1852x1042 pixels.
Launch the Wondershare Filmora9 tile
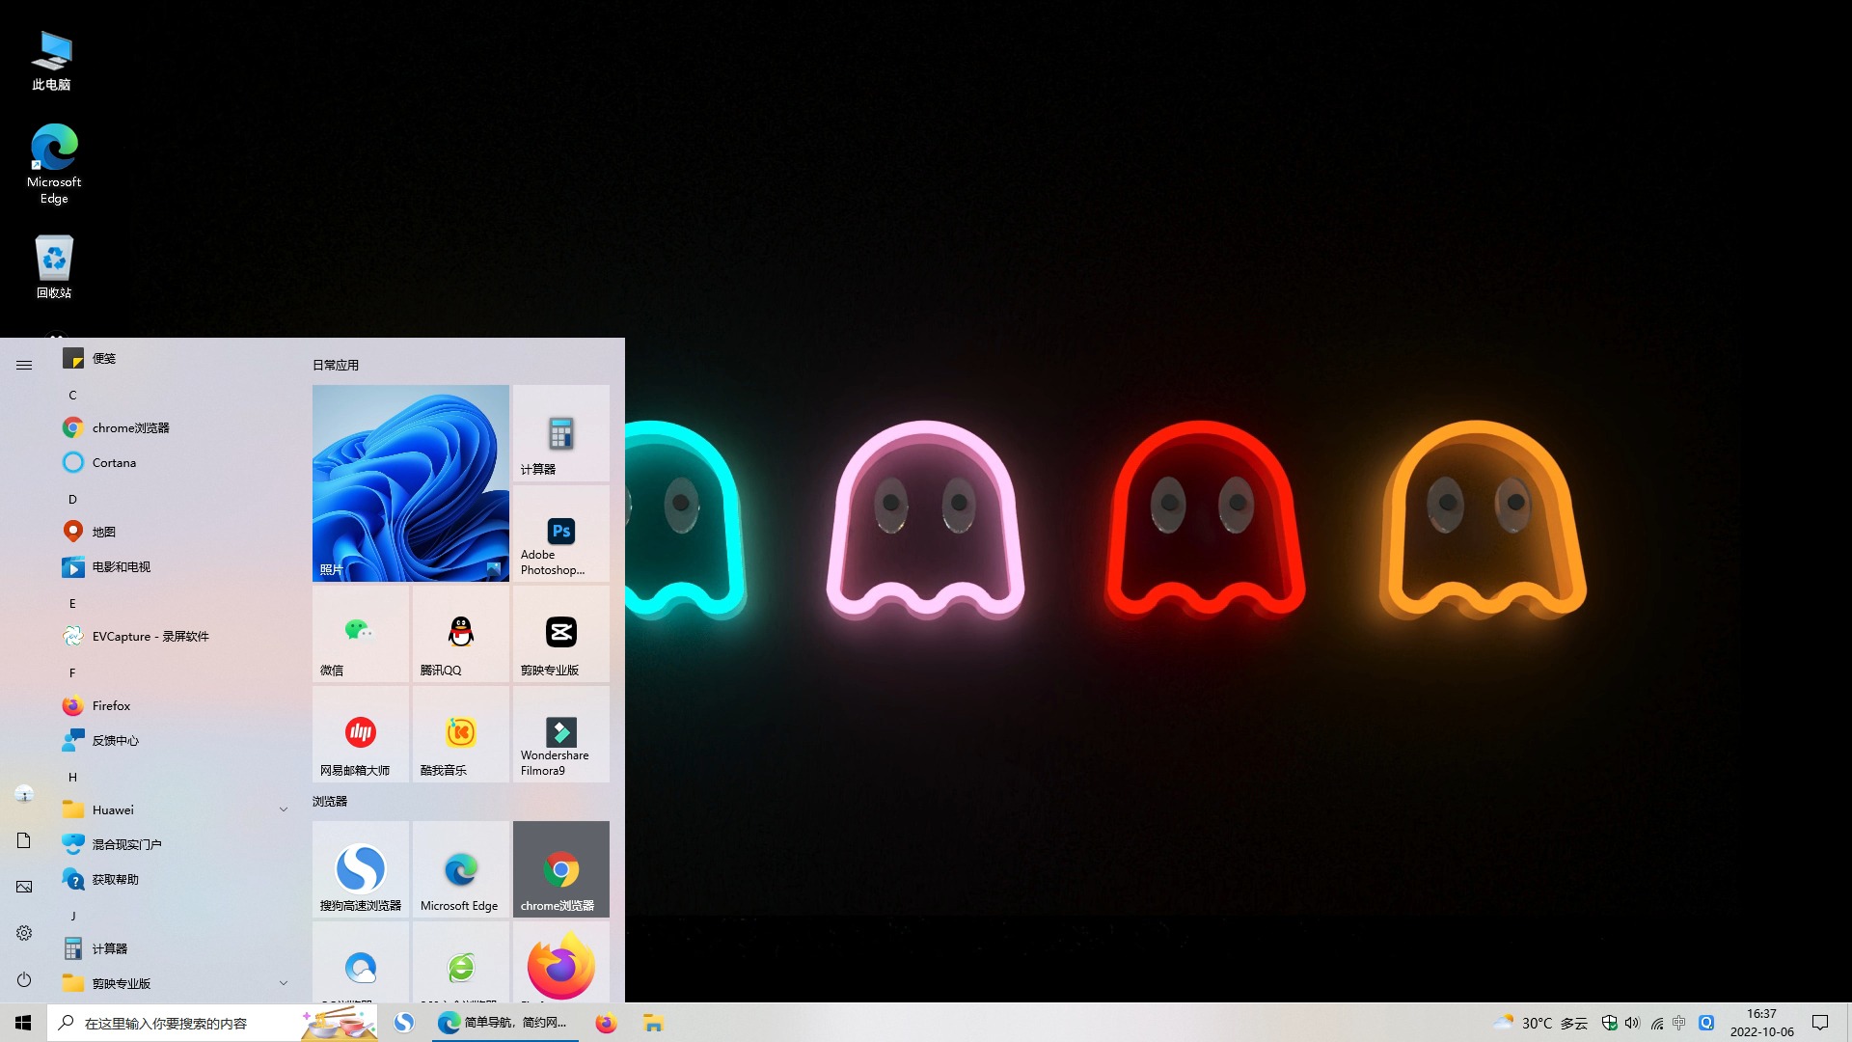561,734
